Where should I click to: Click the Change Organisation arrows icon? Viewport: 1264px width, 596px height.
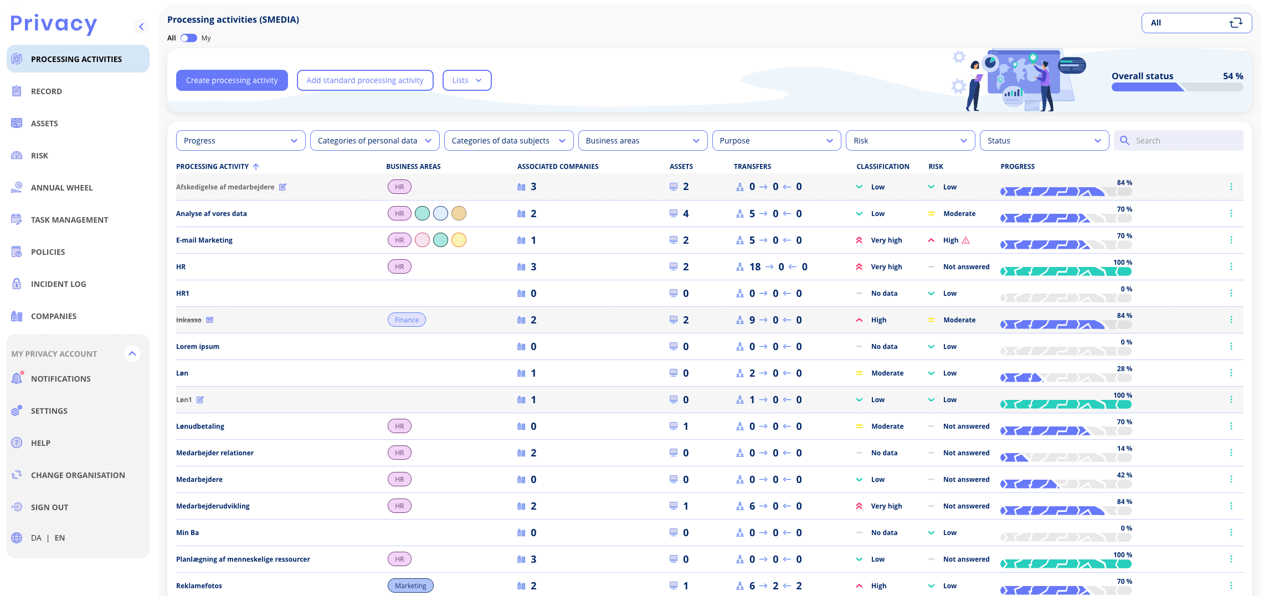(x=17, y=475)
